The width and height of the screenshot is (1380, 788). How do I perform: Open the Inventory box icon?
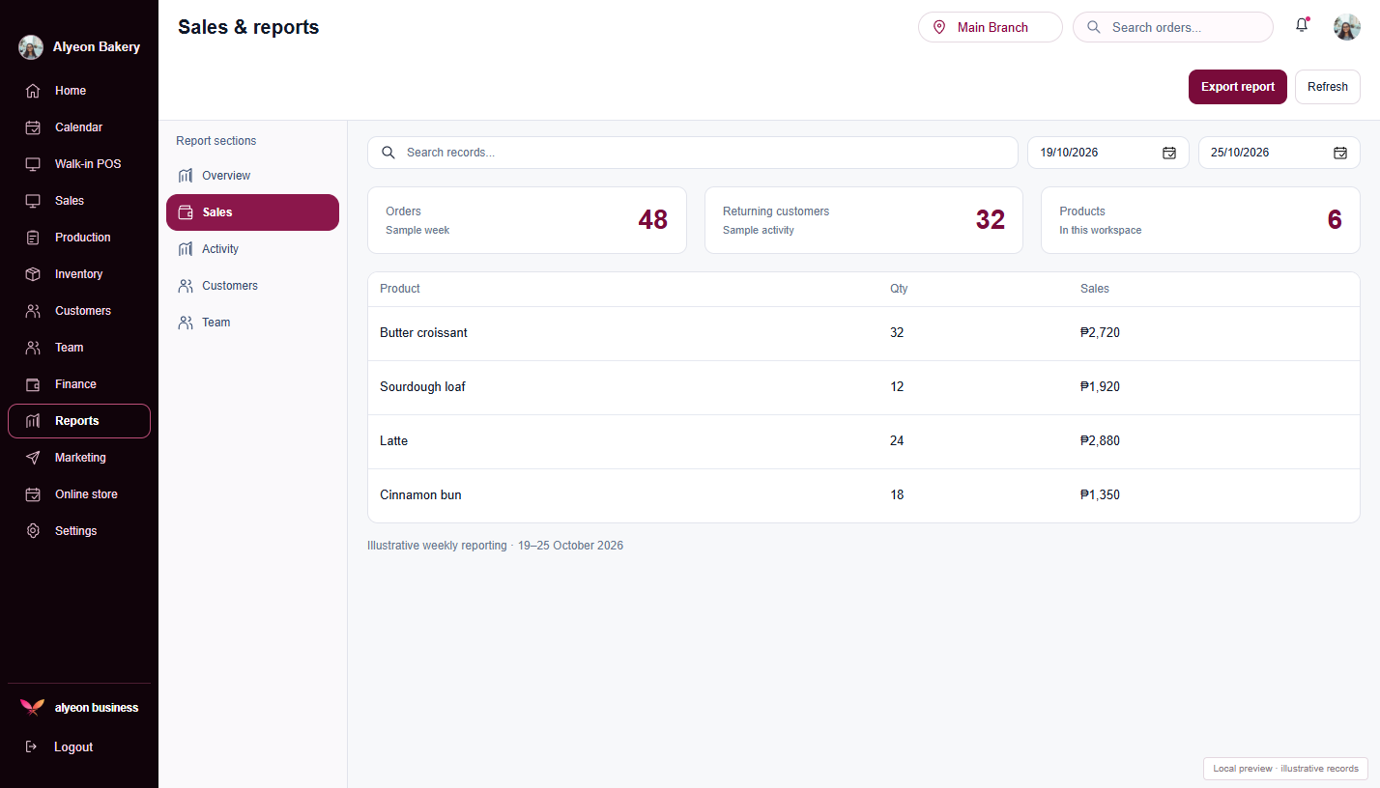coord(33,274)
